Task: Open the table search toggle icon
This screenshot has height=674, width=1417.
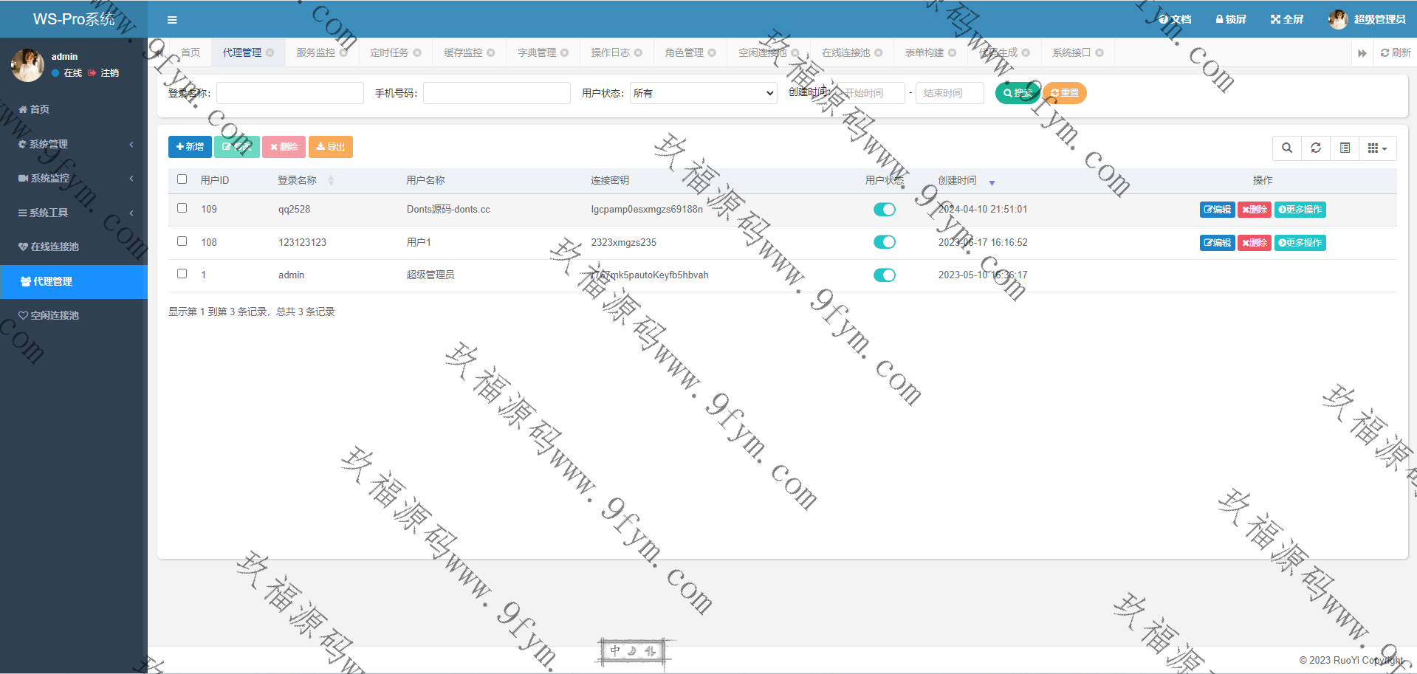Action: (1286, 148)
